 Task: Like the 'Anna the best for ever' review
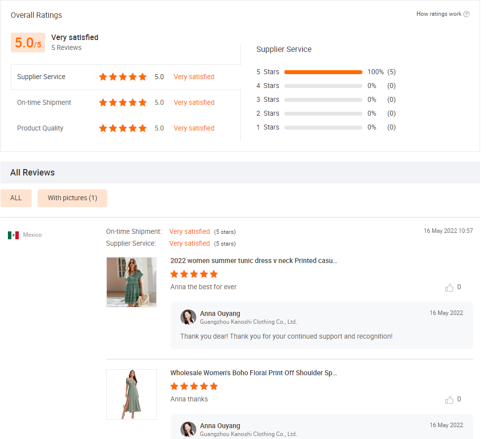click(449, 288)
